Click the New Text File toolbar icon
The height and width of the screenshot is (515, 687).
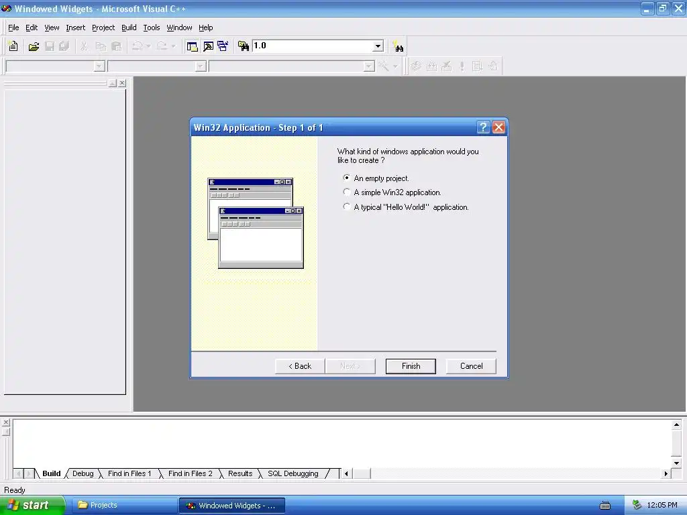tap(13, 46)
